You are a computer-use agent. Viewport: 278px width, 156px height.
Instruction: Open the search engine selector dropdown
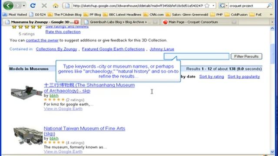pyautogui.click(x=223, y=6)
